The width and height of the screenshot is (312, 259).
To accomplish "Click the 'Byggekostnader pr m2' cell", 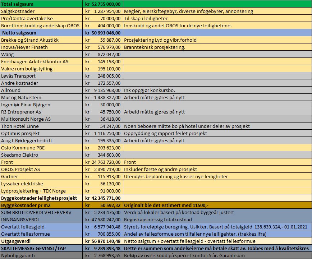I will (41, 205).
